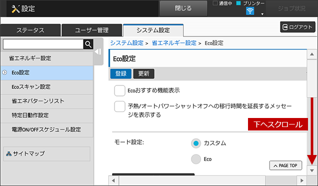The height and width of the screenshot is (186, 318).
Task: Click the horizontal scrollbar thumb
Action: click(x=192, y=180)
